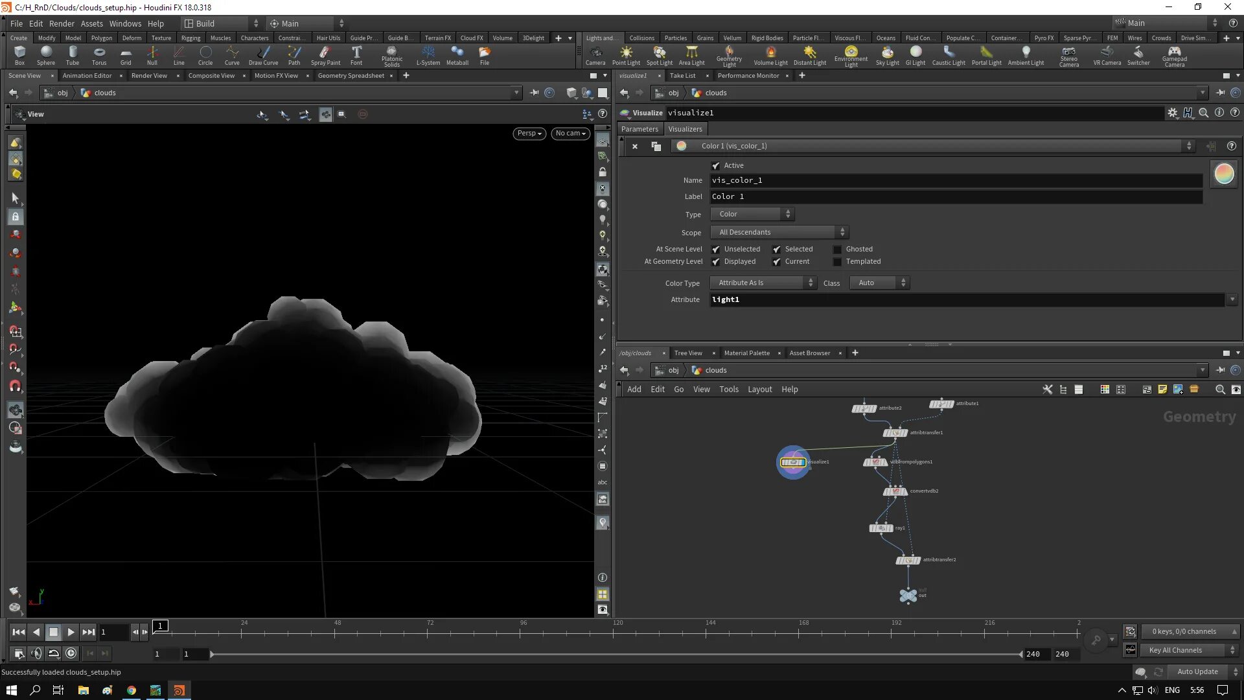The height and width of the screenshot is (700, 1244).
Task: Click the Auto Update button
Action: click(x=1197, y=671)
